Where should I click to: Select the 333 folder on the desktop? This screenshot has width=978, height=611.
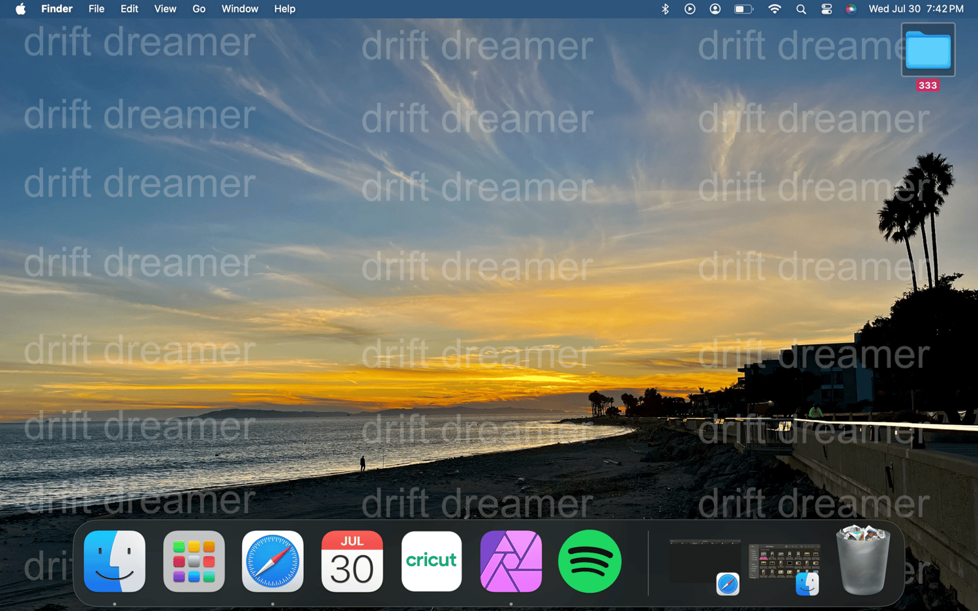click(x=928, y=57)
